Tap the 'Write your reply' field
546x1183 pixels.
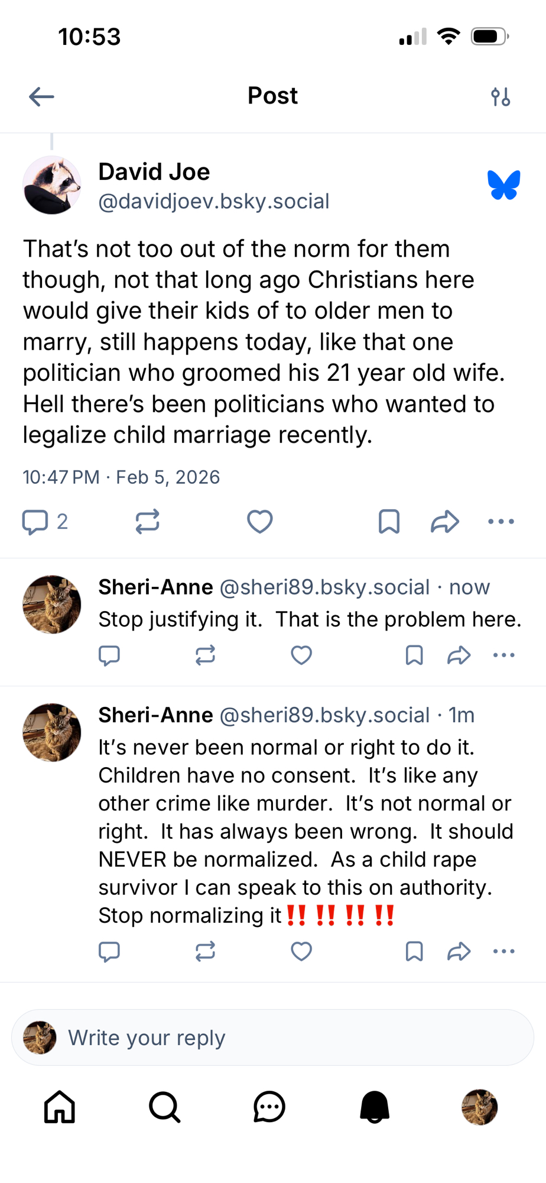pos(272,1037)
